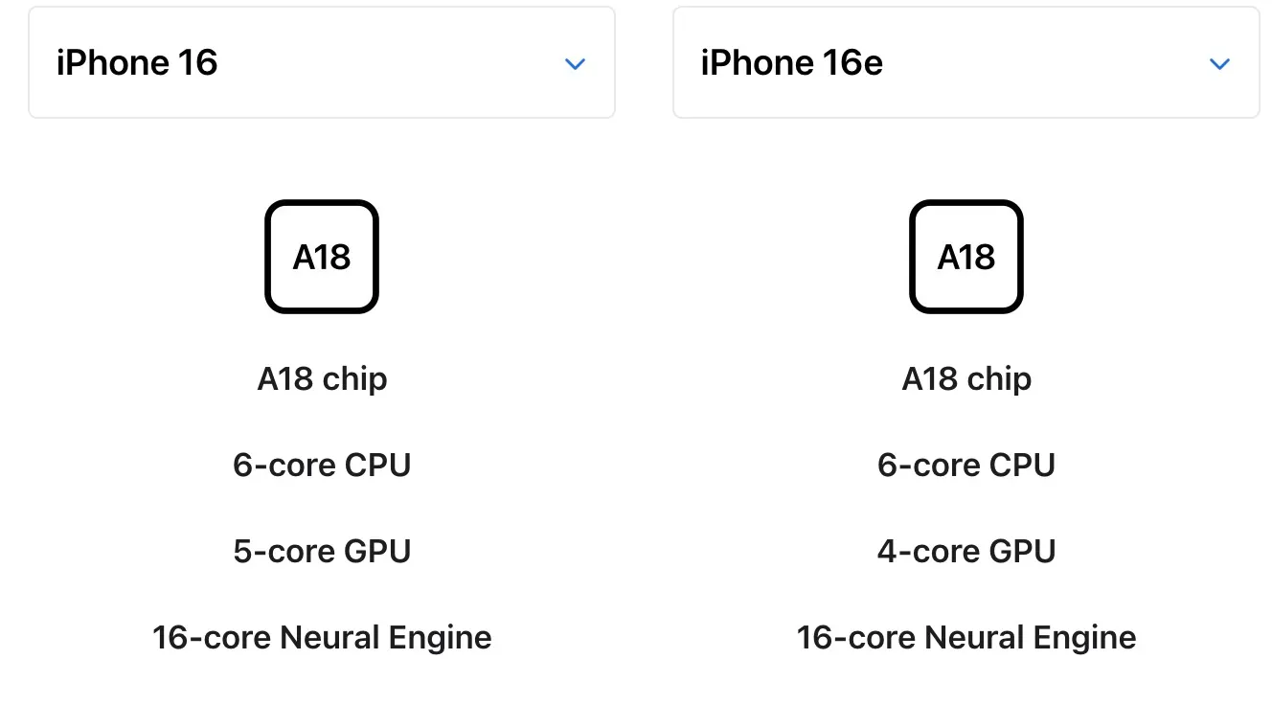Click "A18" lettering inside the left chip graphic
Image resolution: width=1272 pixels, height=705 pixels.
coord(322,258)
